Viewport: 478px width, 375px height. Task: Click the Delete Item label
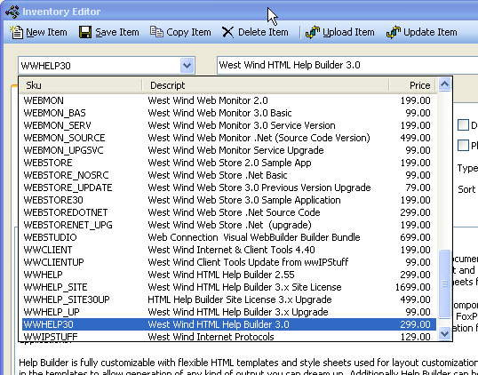pos(263,32)
